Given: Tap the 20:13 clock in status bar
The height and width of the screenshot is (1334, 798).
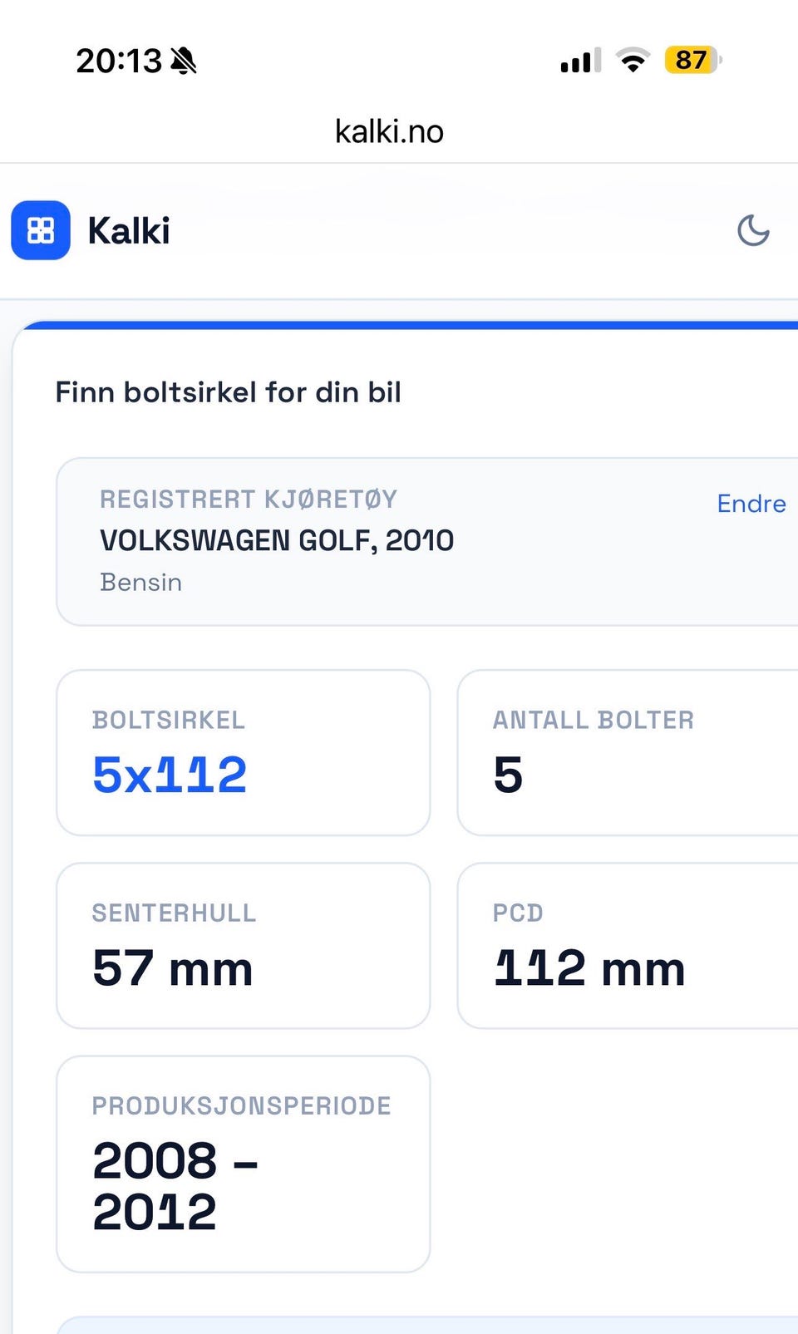Looking at the screenshot, I should pos(119,61).
